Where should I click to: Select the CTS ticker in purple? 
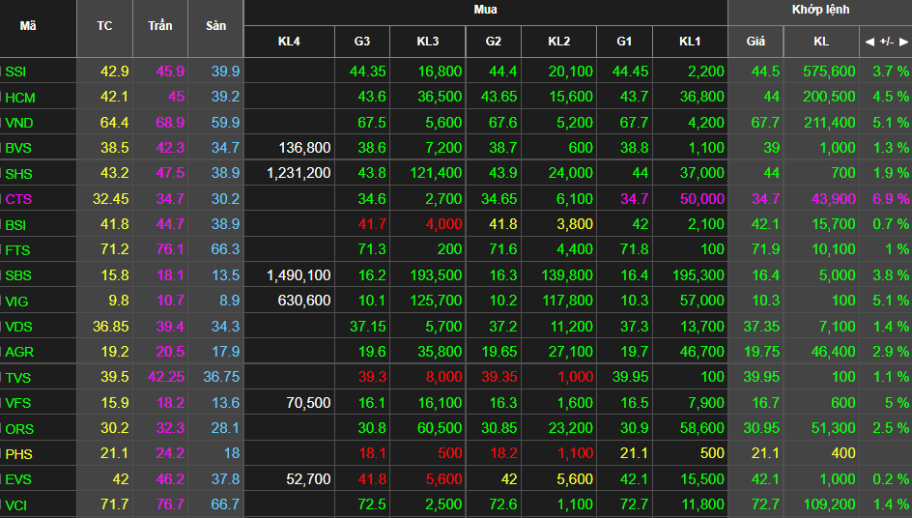coord(19,199)
